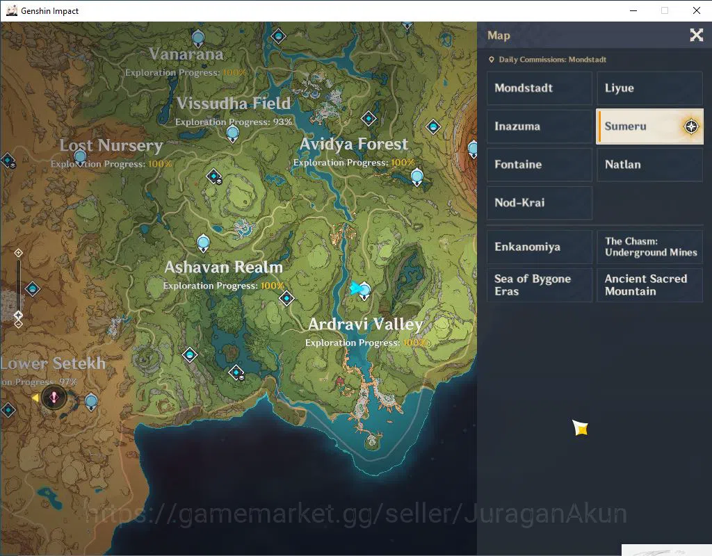Click the zoom out icon on map slider
The image size is (712, 556).
(18, 324)
